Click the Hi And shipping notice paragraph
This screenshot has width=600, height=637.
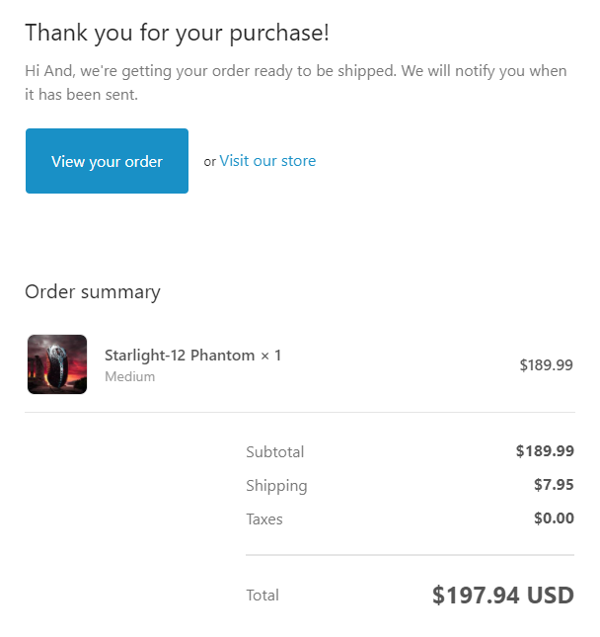coord(296,83)
